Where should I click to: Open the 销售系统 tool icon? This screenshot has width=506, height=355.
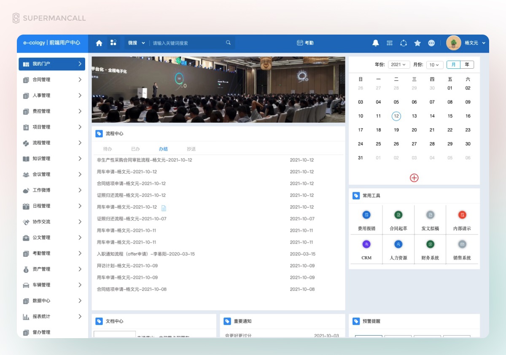(x=462, y=244)
